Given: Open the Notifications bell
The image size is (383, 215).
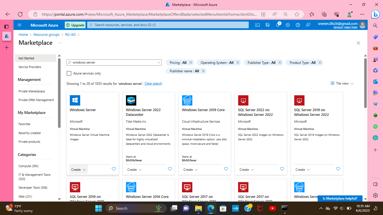Looking at the screenshot, I should 278,25.
